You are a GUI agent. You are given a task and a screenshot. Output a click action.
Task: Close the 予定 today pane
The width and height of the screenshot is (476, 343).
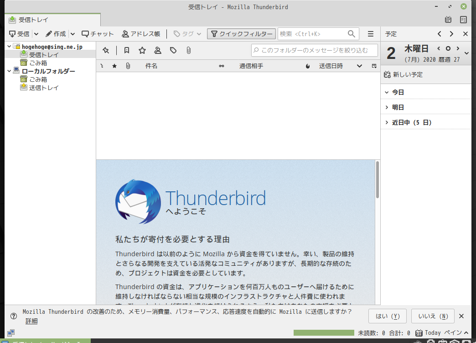(466, 34)
